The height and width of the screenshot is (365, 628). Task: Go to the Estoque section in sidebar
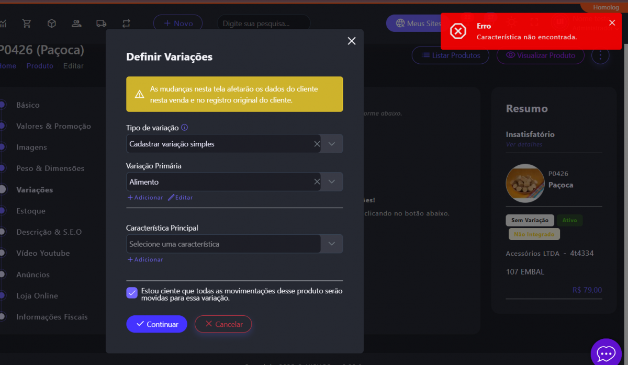pyautogui.click(x=30, y=211)
